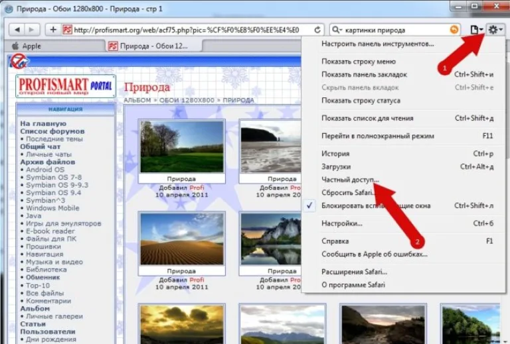Reload the page with the refresh icon

pos(317,30)
